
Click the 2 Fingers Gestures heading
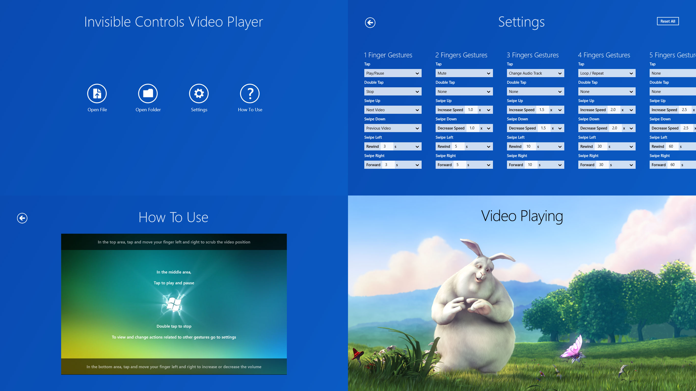(461, 55)
